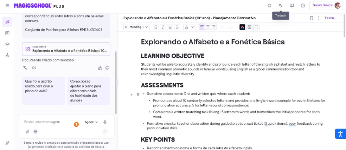This screenshot has width=346, height=150.
Task: Click the orange up arrow button
Action: pyautogui.click(x=76, y=124)
